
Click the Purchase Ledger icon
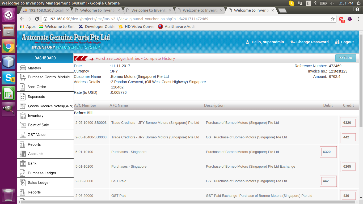[23, 173]
